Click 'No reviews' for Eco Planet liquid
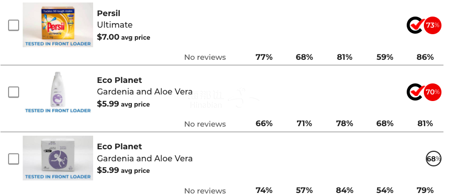 click(205, 124)
